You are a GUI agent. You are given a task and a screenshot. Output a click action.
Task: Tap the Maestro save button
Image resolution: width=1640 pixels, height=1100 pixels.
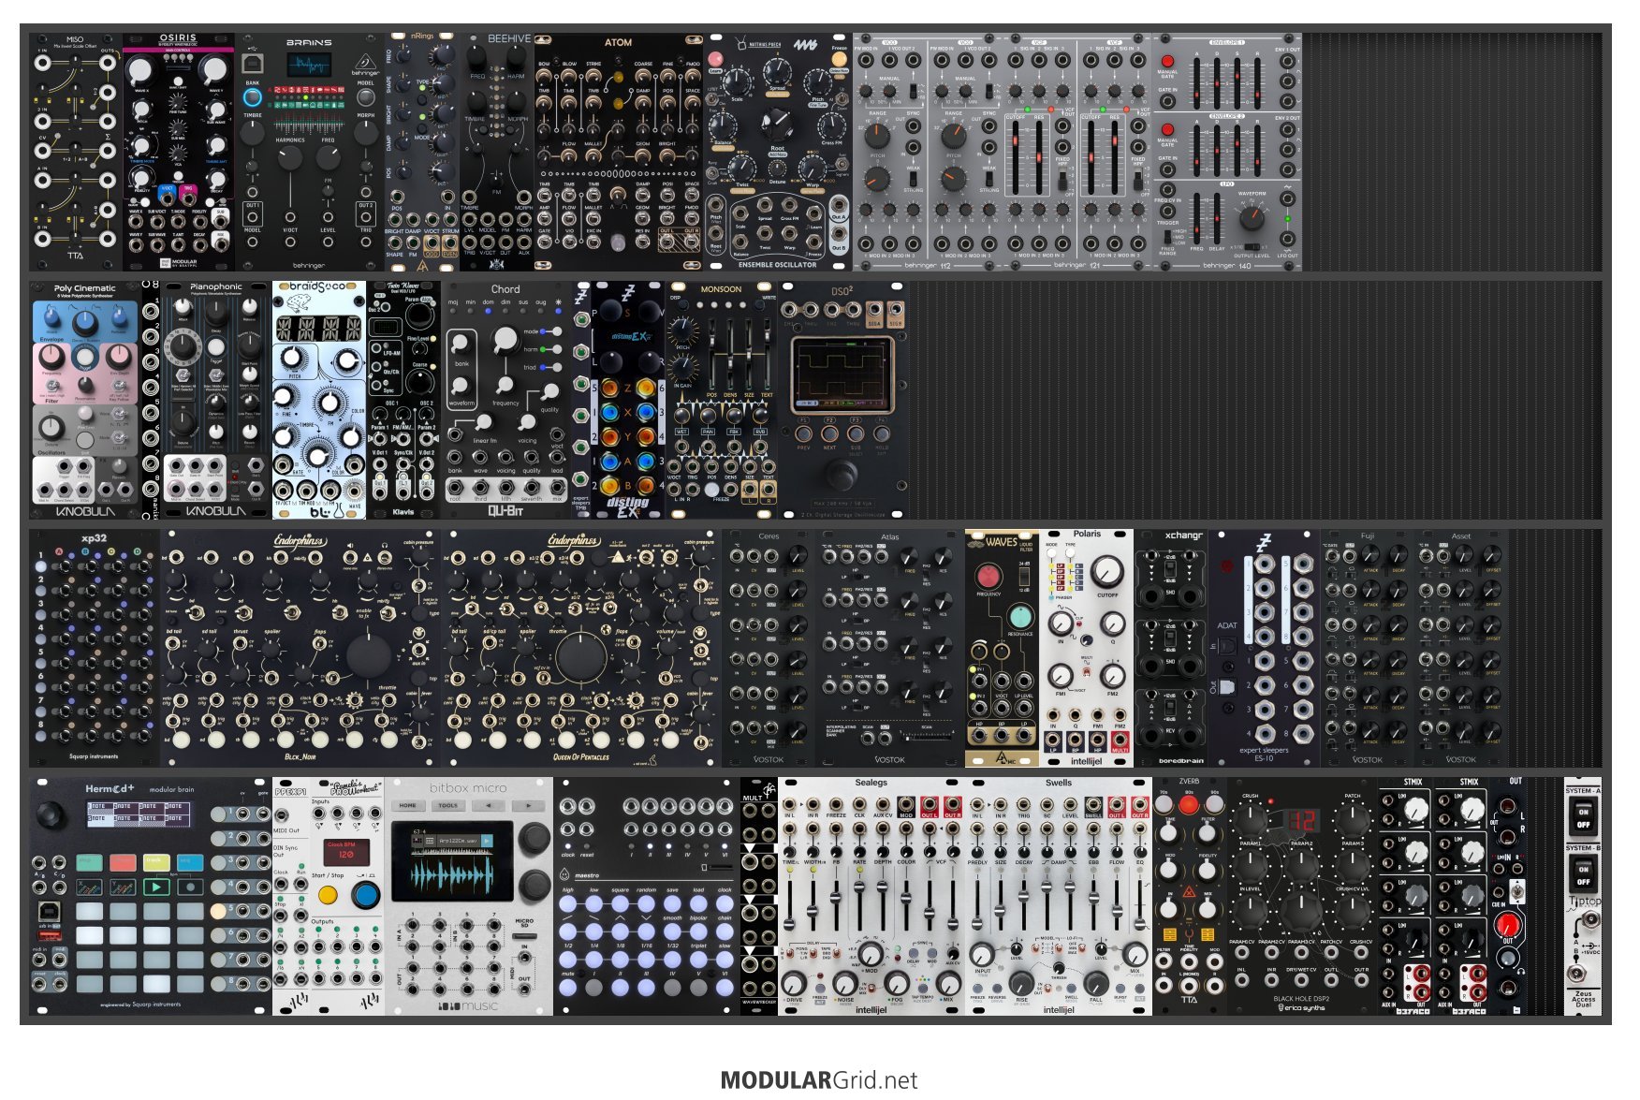click(x=673, y=903)
